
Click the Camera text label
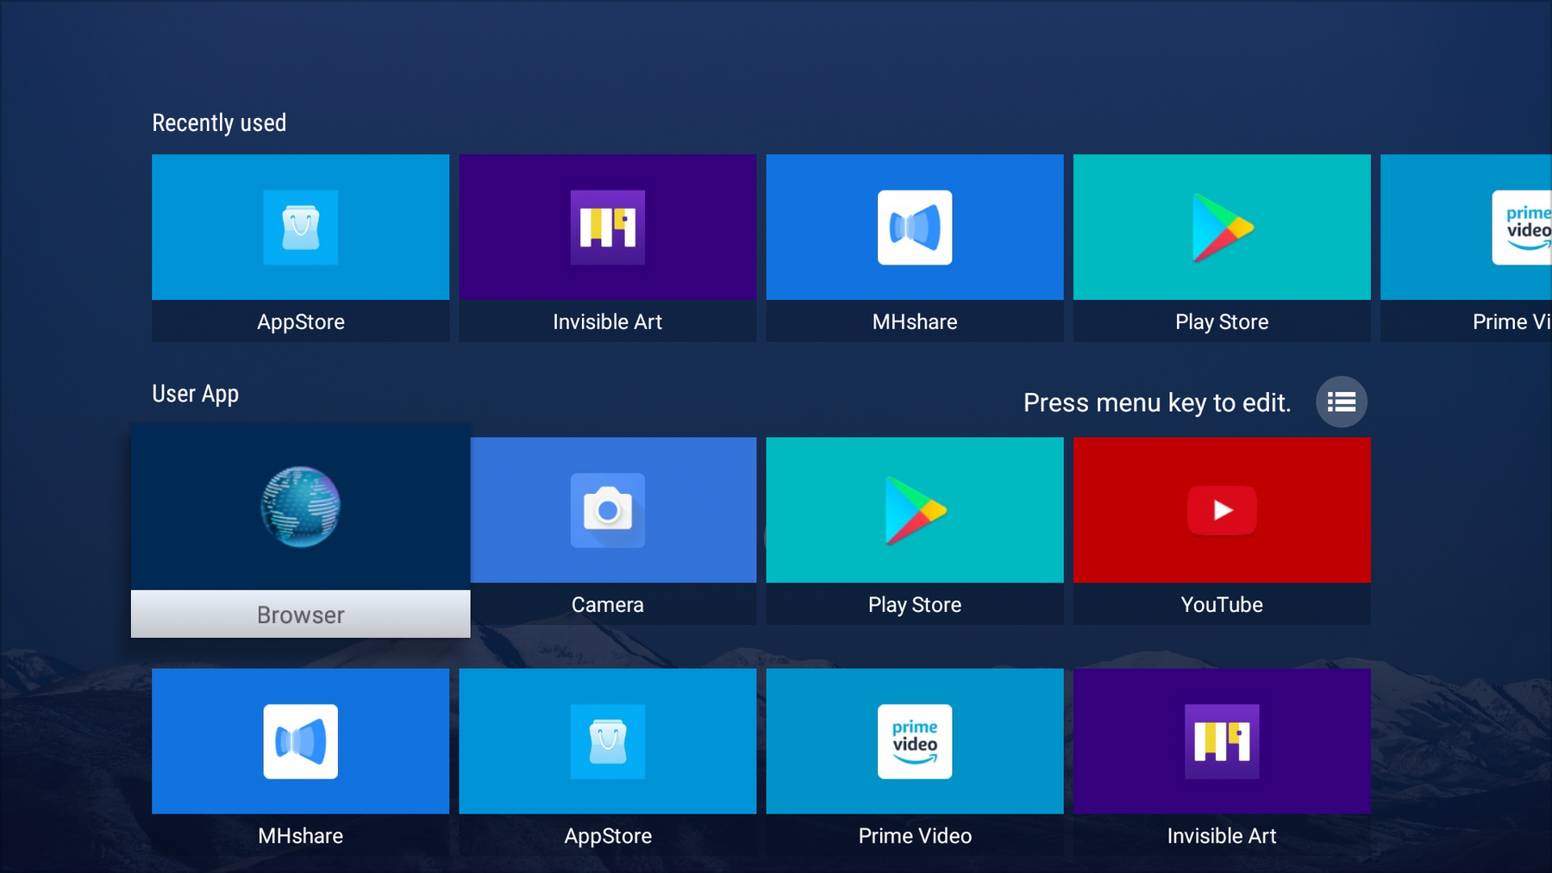[607, 605]
